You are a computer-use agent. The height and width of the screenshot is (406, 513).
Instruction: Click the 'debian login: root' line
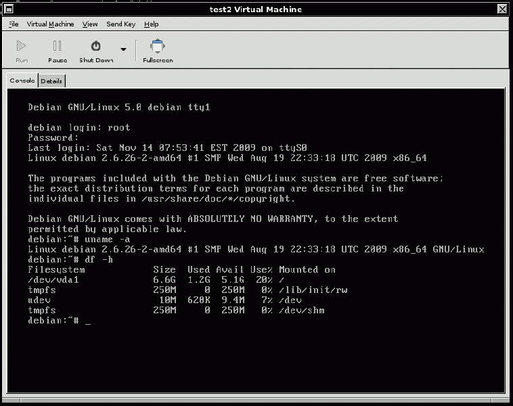click(x=79, y=128)
